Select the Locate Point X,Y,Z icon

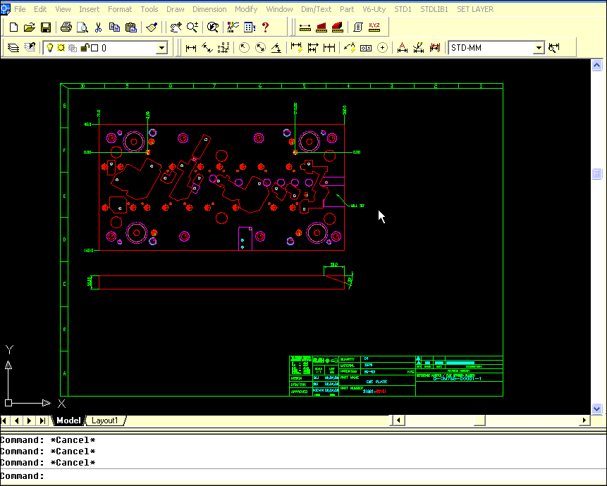coord(374,27)
